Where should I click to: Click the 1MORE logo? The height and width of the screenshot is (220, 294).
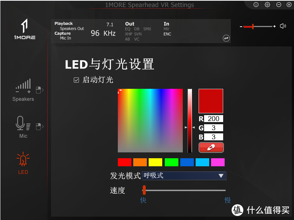(x=25, y=29)
